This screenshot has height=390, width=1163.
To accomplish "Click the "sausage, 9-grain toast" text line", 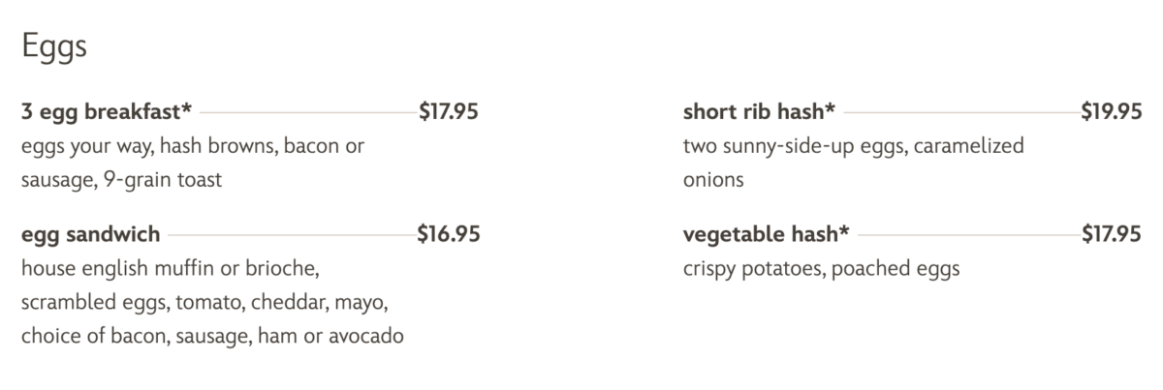I will [121, 180].
